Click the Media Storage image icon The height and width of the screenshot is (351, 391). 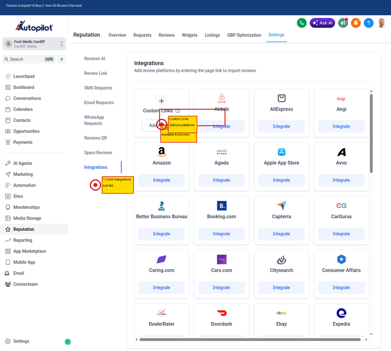(x=8, y=218)
